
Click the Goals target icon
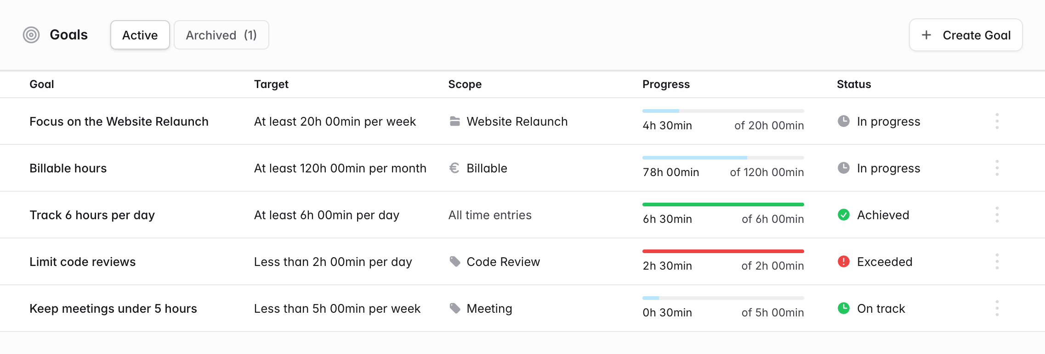pos(31,35)
